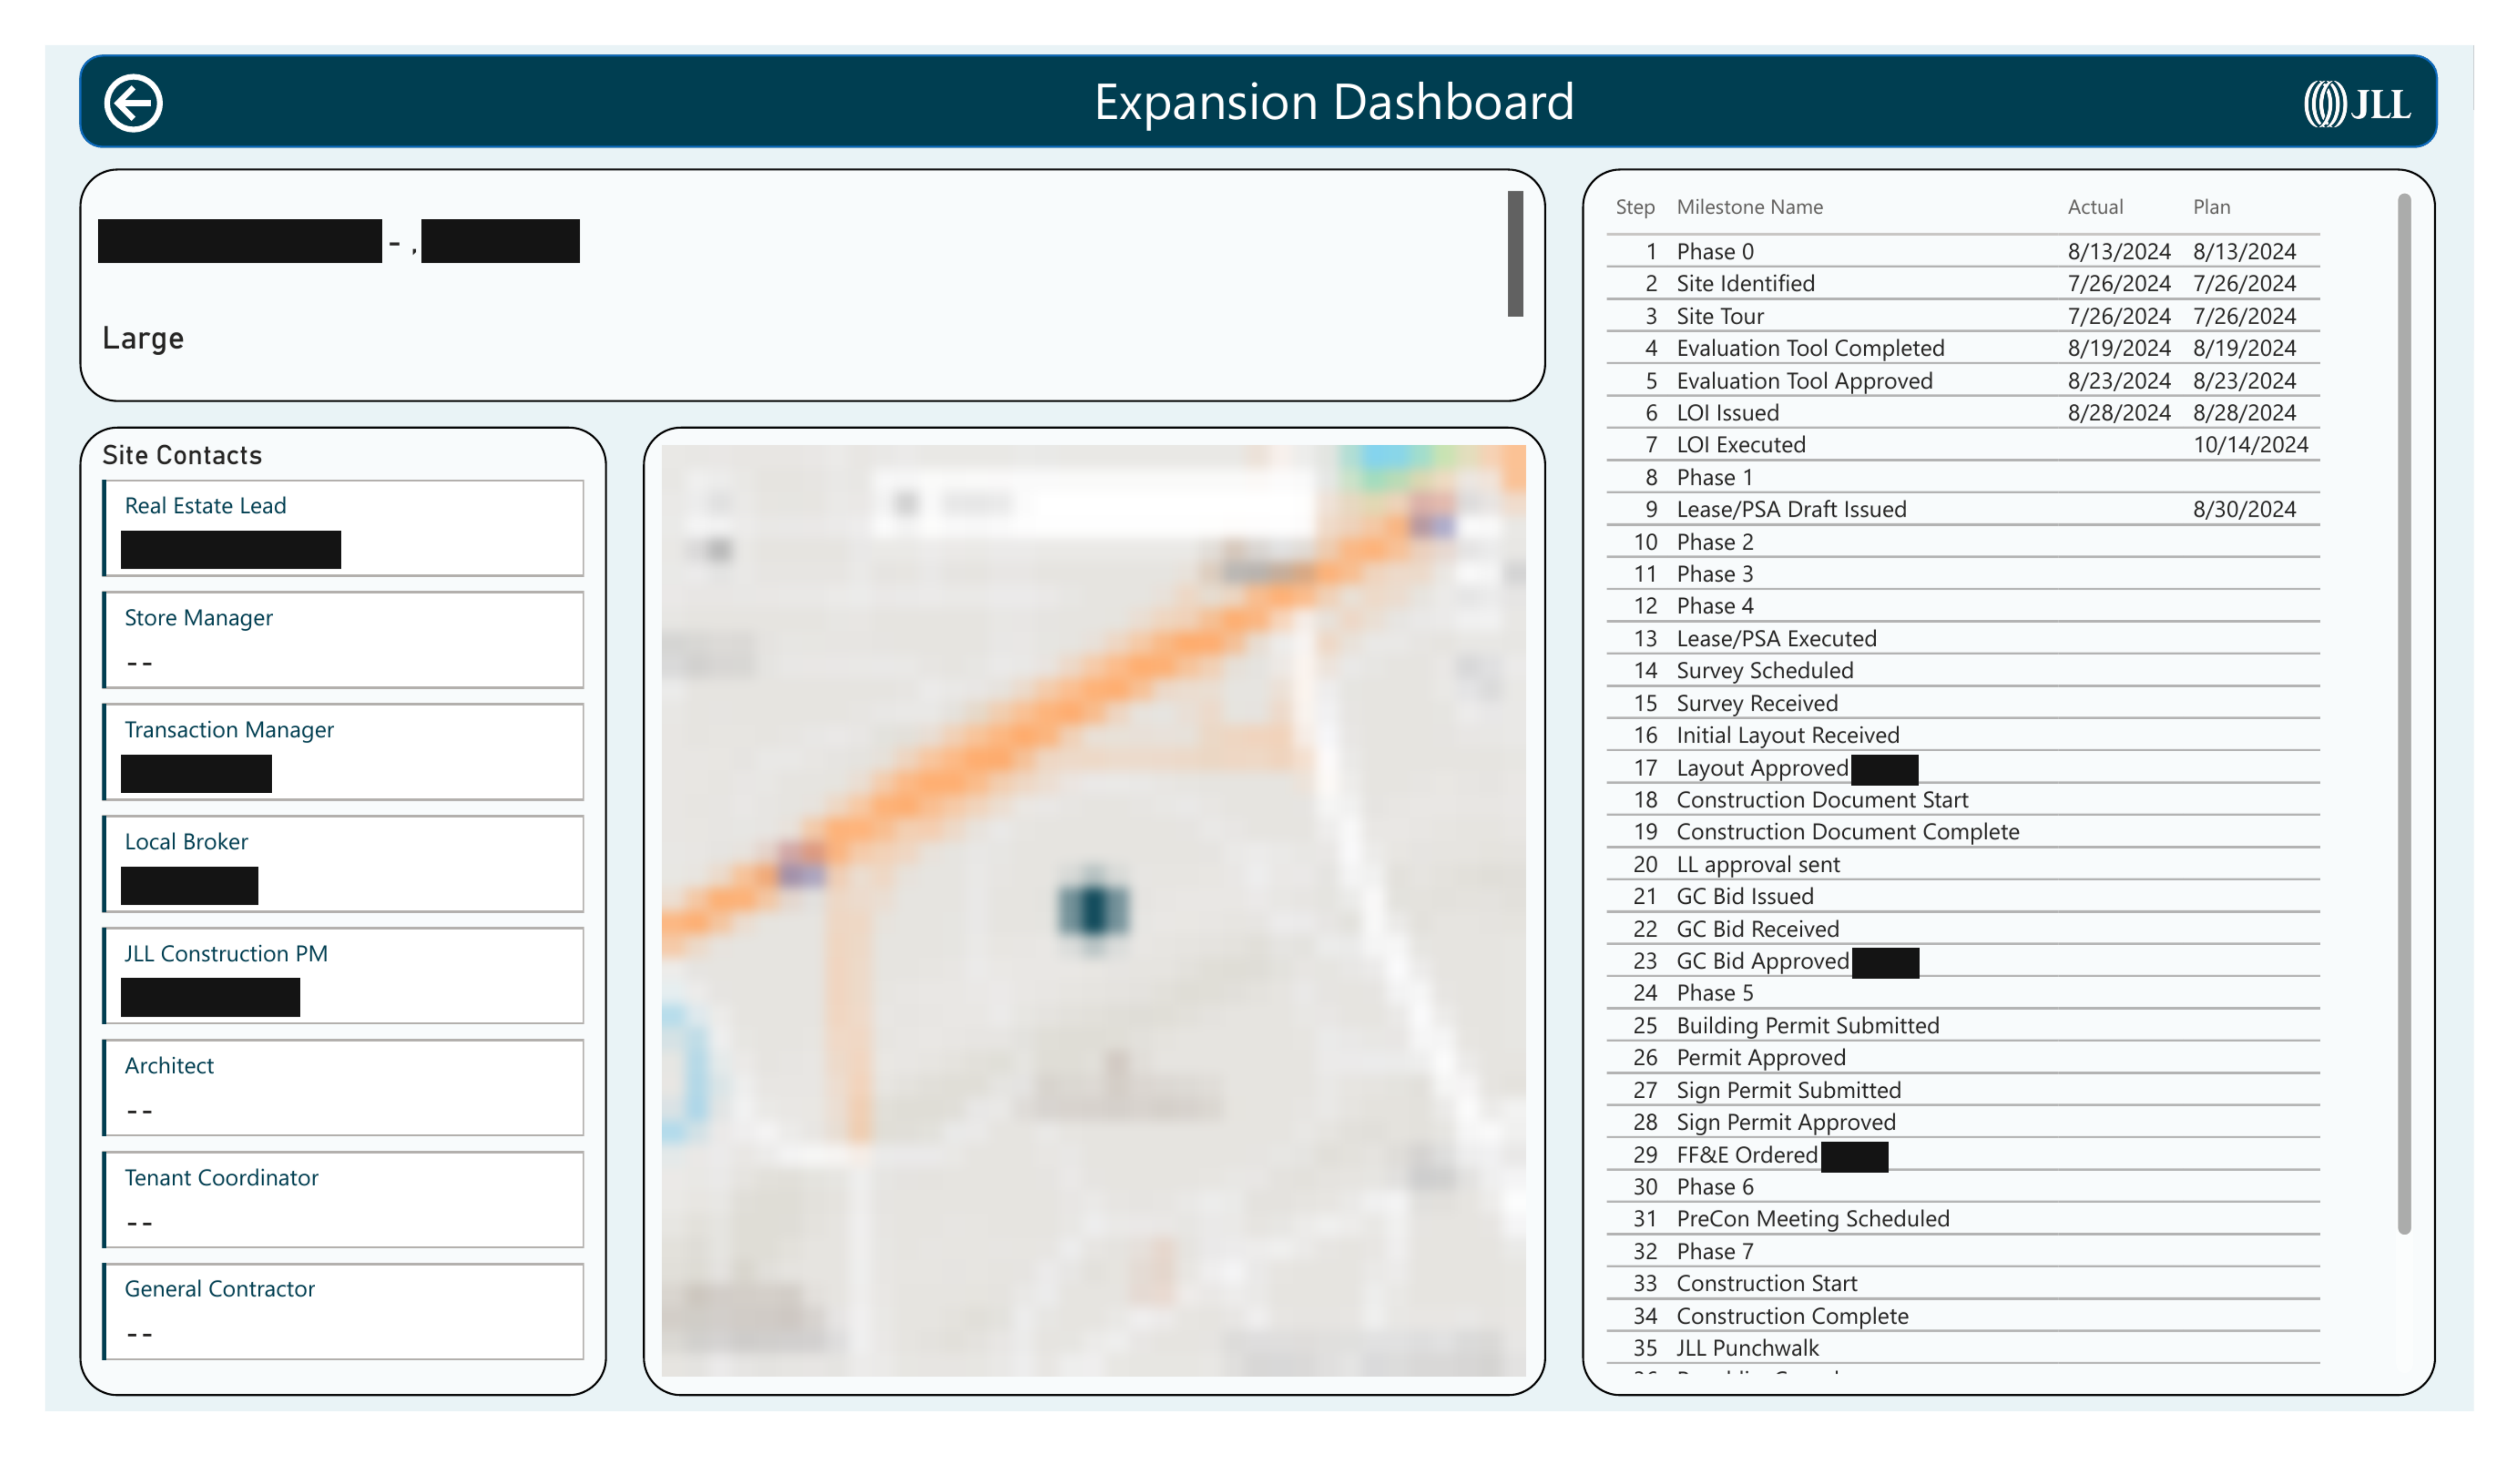This screenshot has height=1457, width=2520.
Task: Click 'Initial Layout Received' milestone
Action: click(x=1787, y=735)
